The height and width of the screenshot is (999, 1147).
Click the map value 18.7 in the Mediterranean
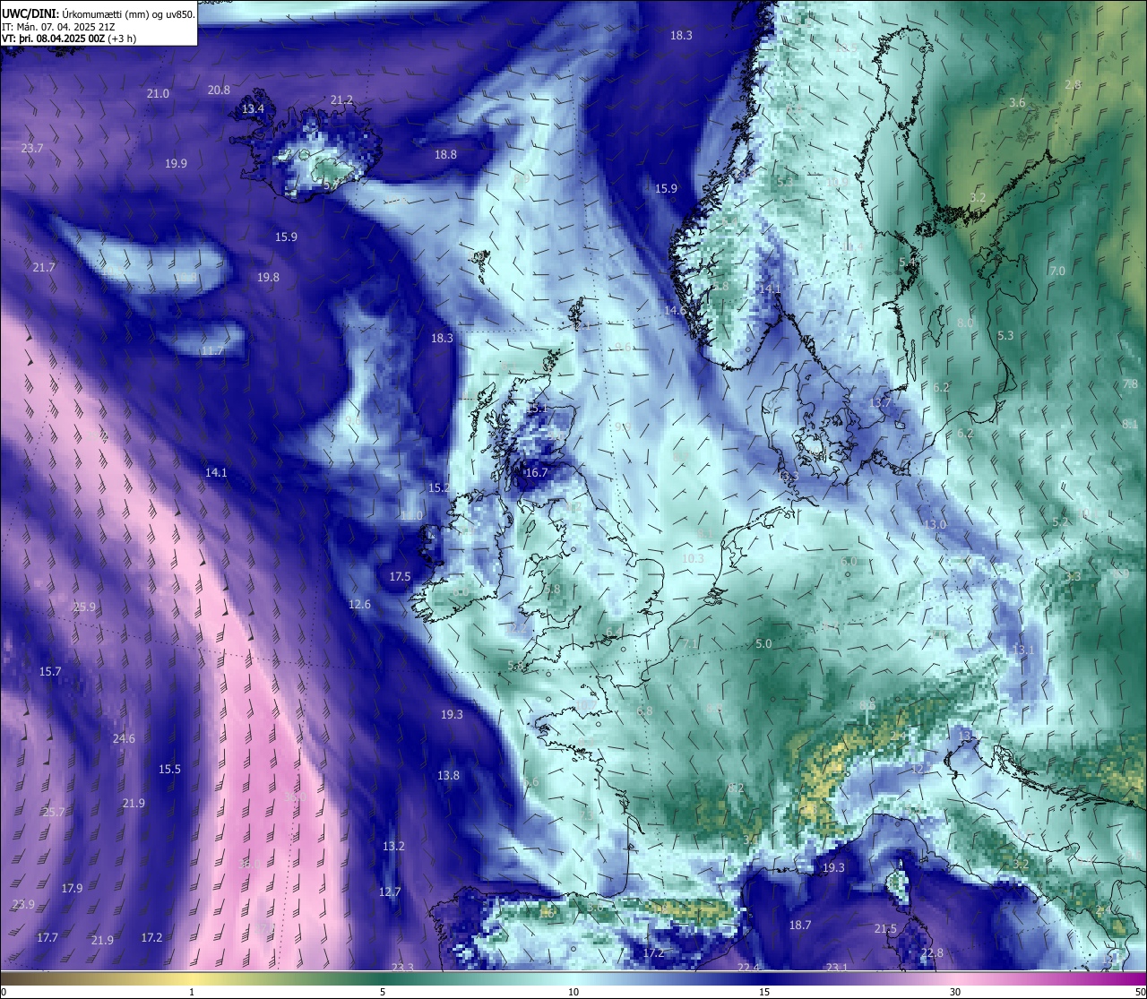pos(800,926)
